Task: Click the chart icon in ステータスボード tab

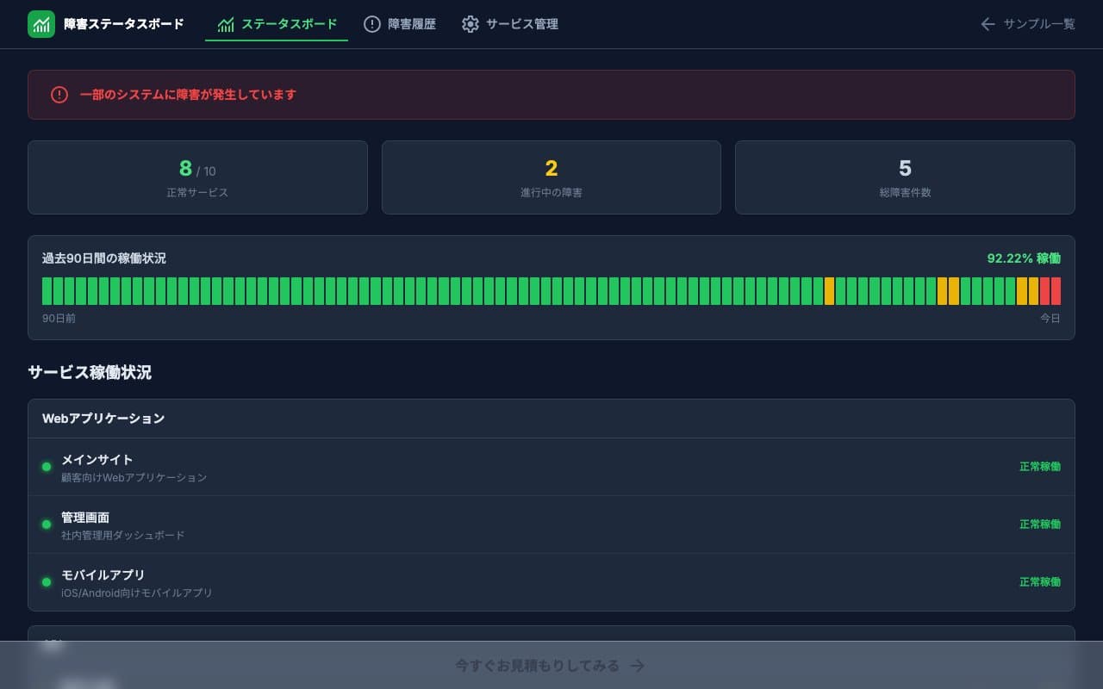Action: tap(226, 24)
